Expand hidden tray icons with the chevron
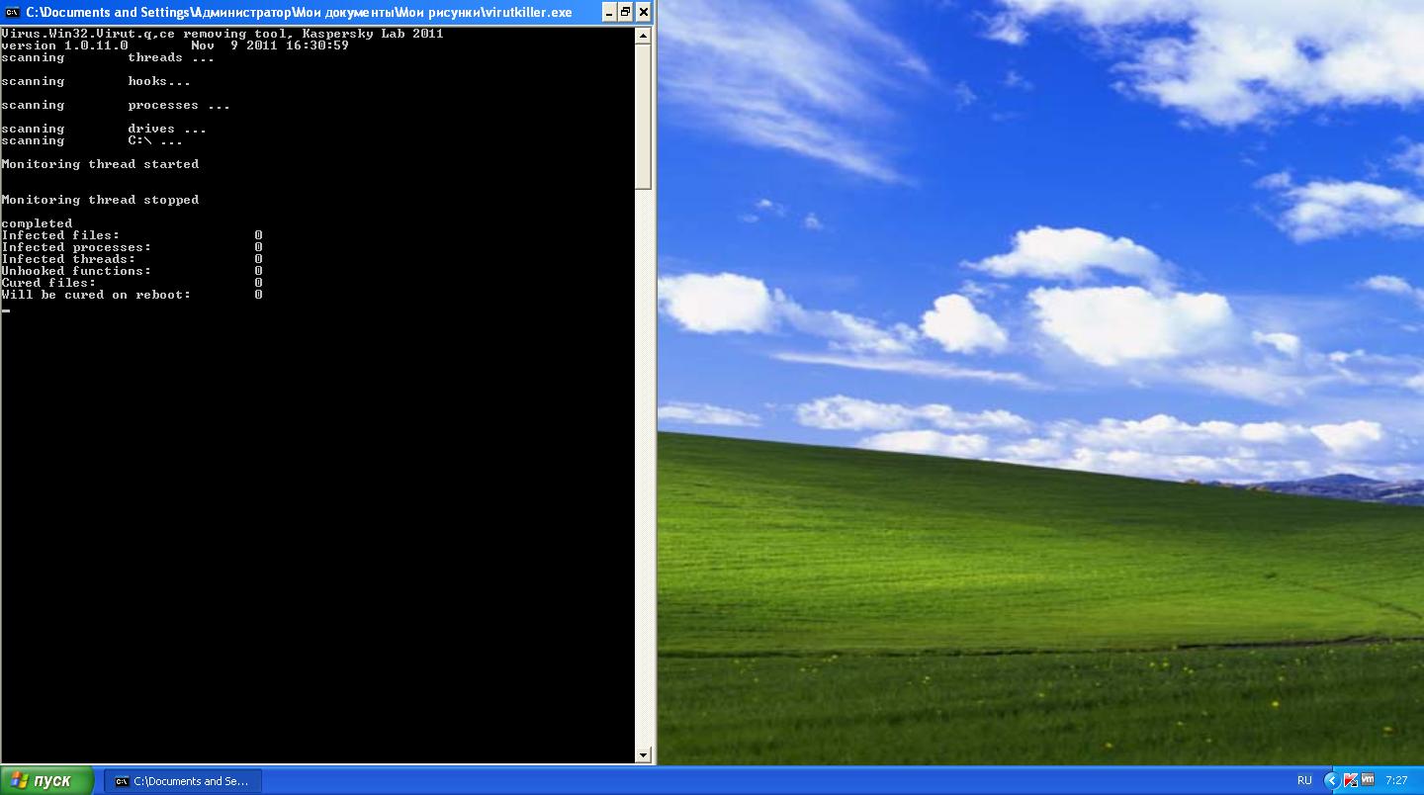 [1332, 780]
